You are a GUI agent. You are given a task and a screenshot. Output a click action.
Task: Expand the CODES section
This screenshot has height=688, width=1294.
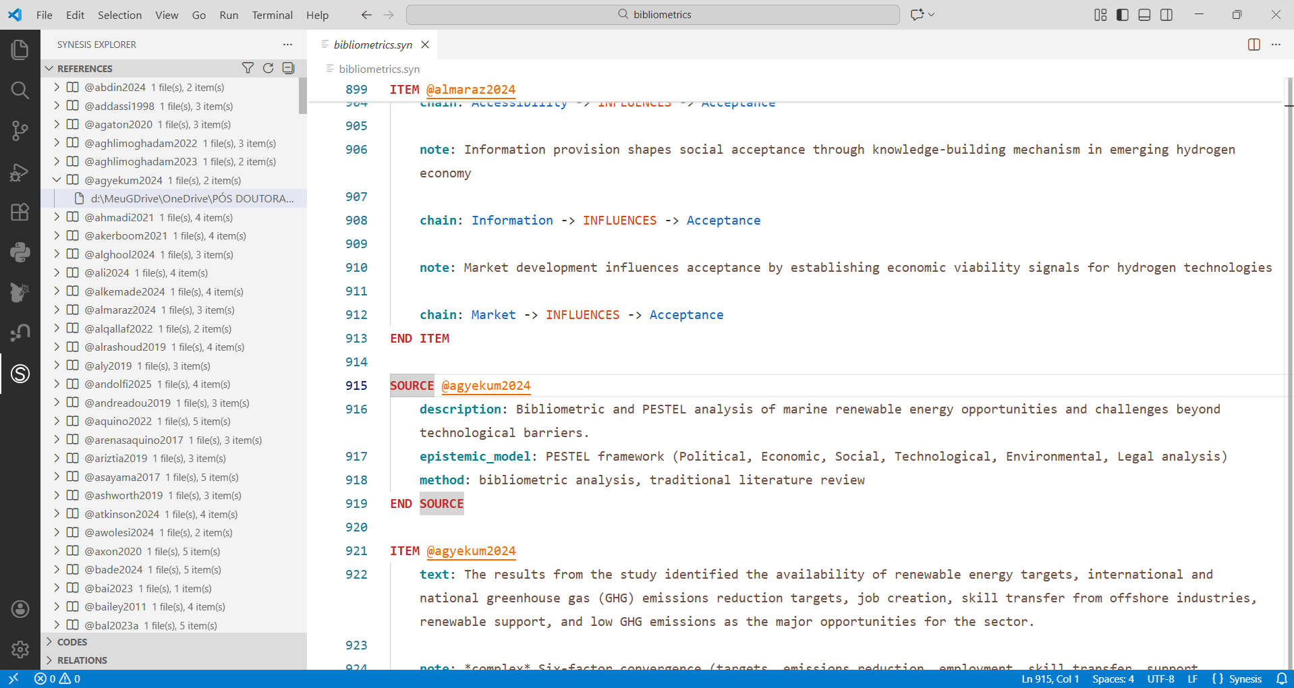coord(72,642)
